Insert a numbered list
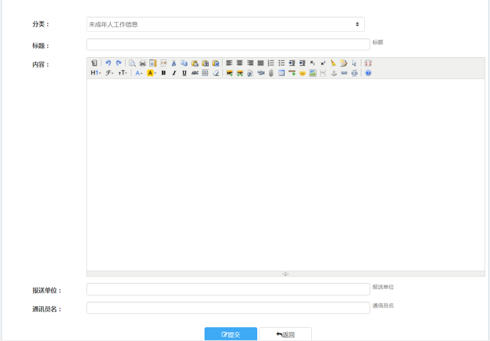Screen dimensions: 490x341 [x=271, y=63]
